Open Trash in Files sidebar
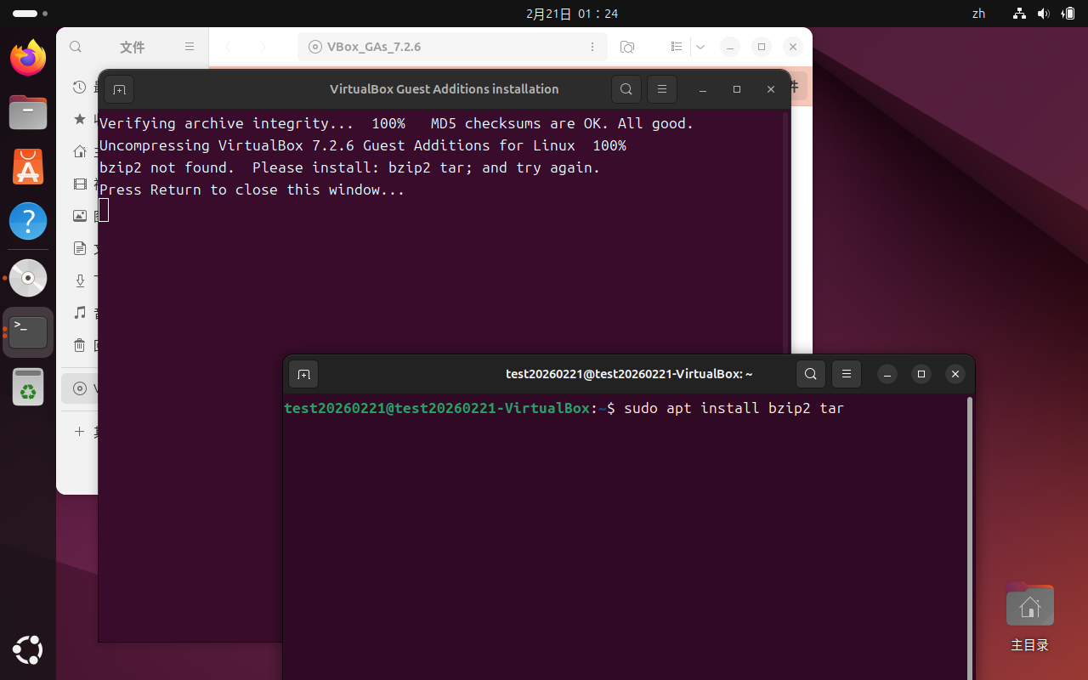The width and height of the screenshot is (1088, 680). click(80, 345)
